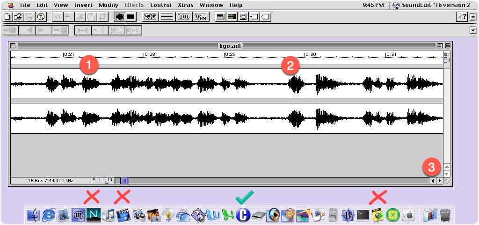Click the context help cursor button
The width and height of the screenshot is (479, 225).
tap(462, 17)
